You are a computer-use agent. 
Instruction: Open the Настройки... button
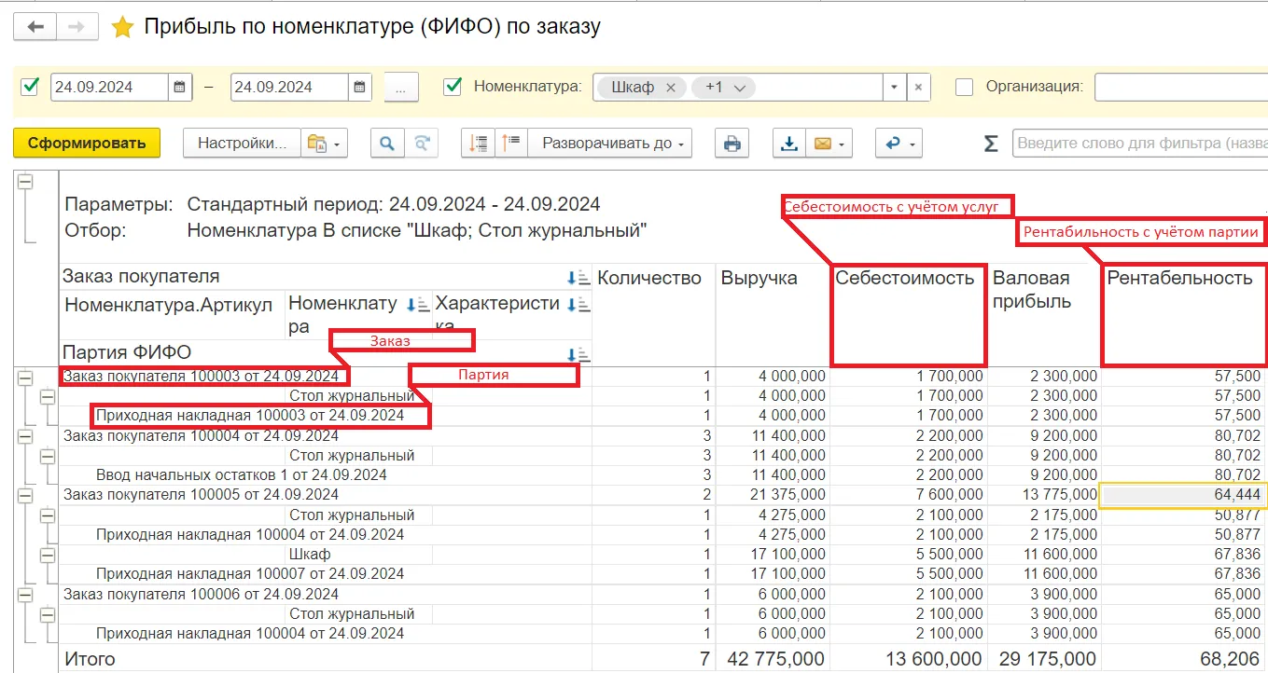pos(243,143)
